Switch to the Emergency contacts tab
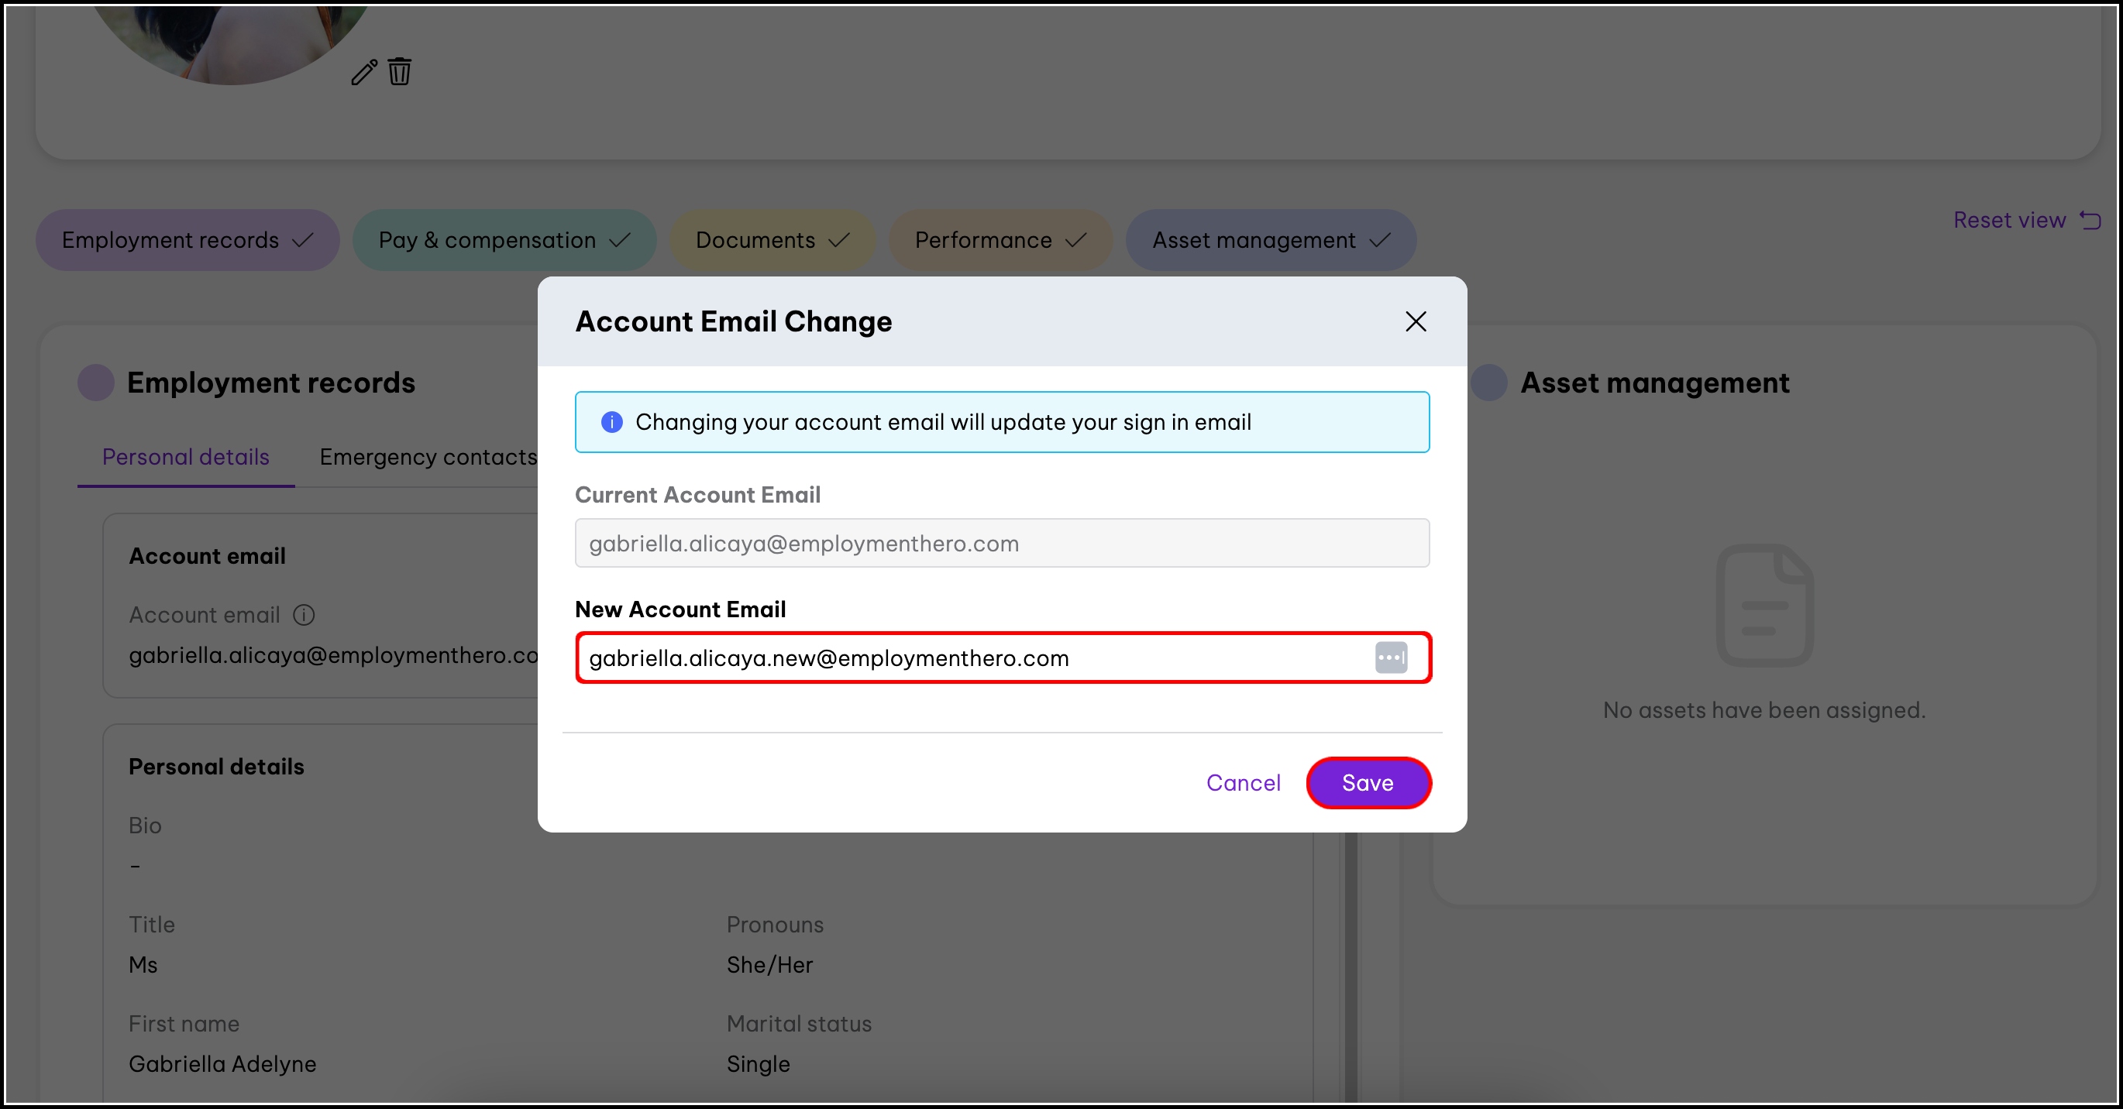Image resolution: width=2123 pixels, height=1109 pixels. point(428,456)
